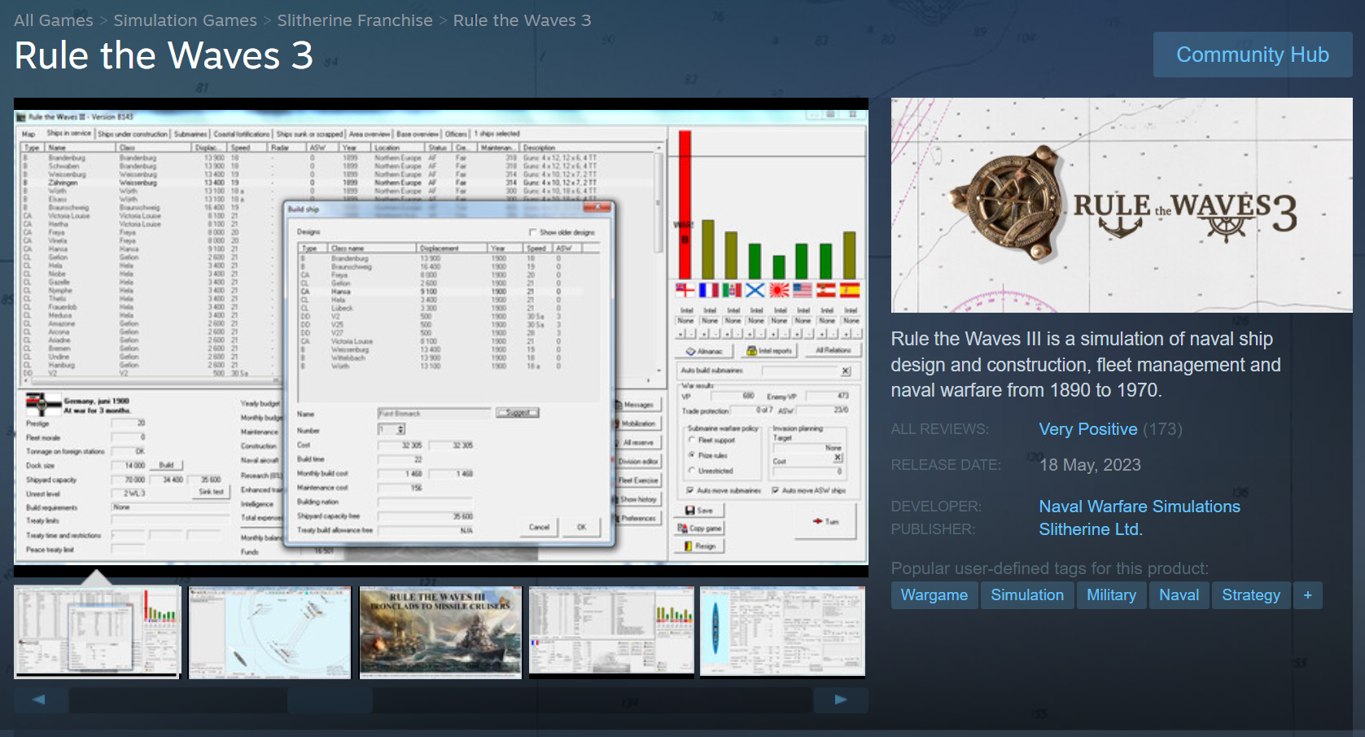Screen dimensions: 1365x737
Task: Go to Simulation Games category breadcrumb
Action: tap(185, 20)
